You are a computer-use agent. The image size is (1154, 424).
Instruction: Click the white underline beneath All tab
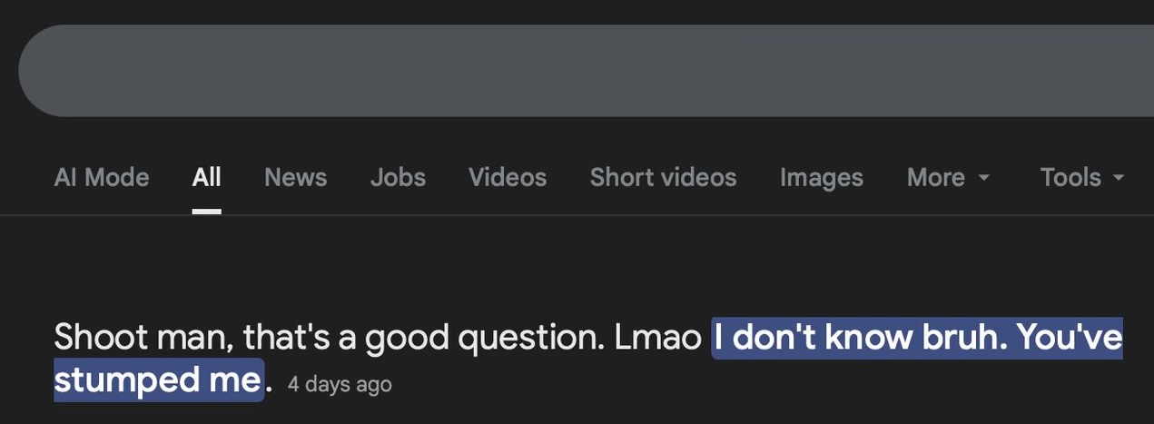pos(206,212)
